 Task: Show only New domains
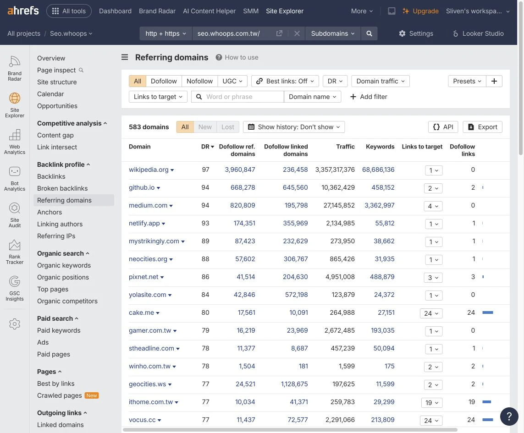205,127
